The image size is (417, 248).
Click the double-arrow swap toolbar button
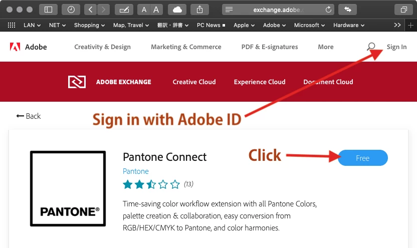(348, 10)
